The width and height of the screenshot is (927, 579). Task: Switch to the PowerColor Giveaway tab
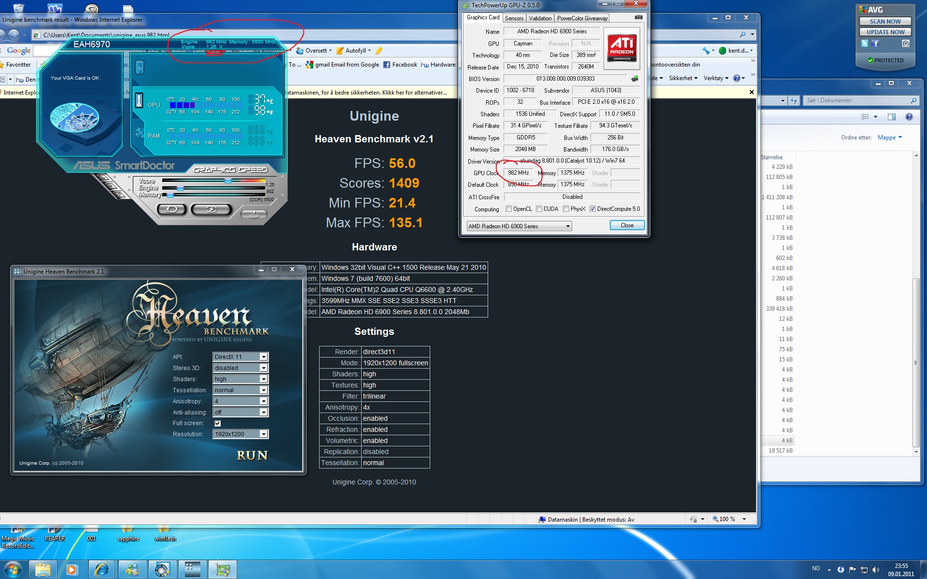pyautogui.click(x=582, y=18)
